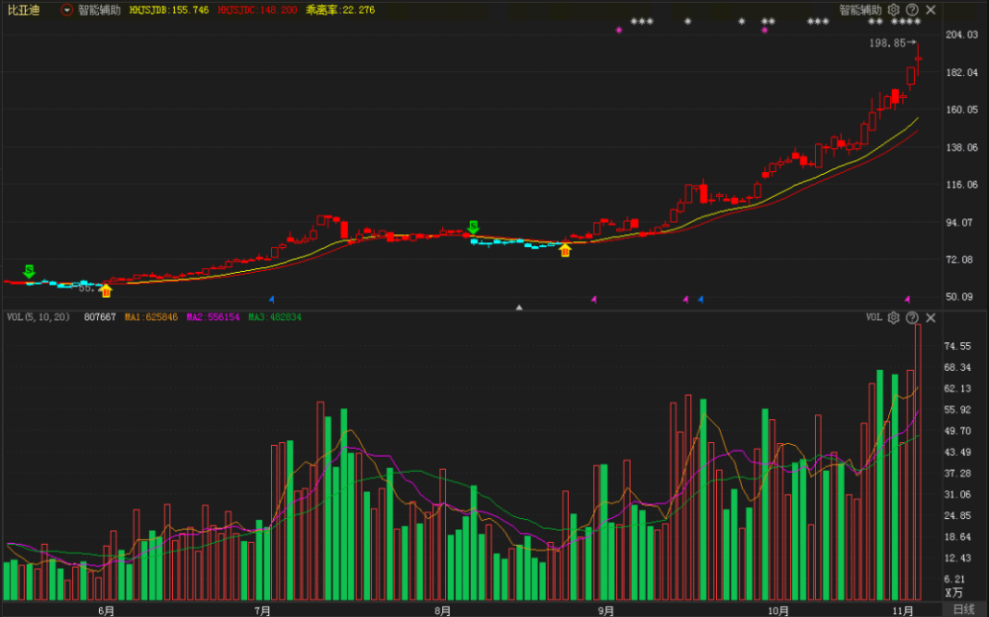The width and height of the screenshot is (989, 617).
Task: Click the blue flag marker near 7月
Action: 272,299
